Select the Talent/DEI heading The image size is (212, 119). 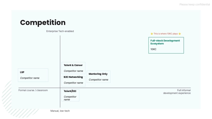(70, 91)
